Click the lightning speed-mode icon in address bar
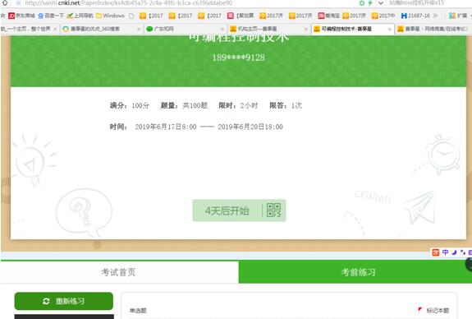The height and width of the screenshot is (319, 472). click(x=370, y=3)
